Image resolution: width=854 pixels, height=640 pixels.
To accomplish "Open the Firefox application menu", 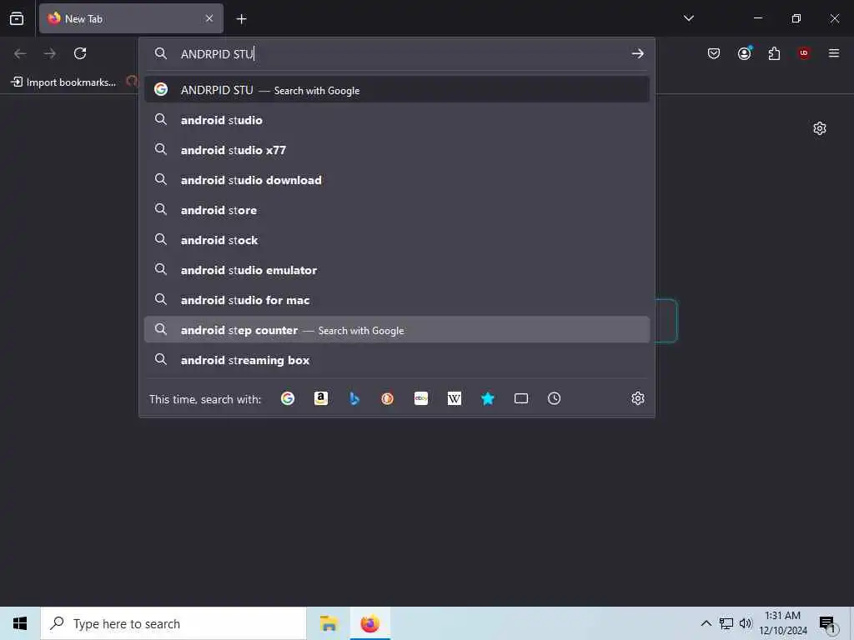I will pos(834,53).
